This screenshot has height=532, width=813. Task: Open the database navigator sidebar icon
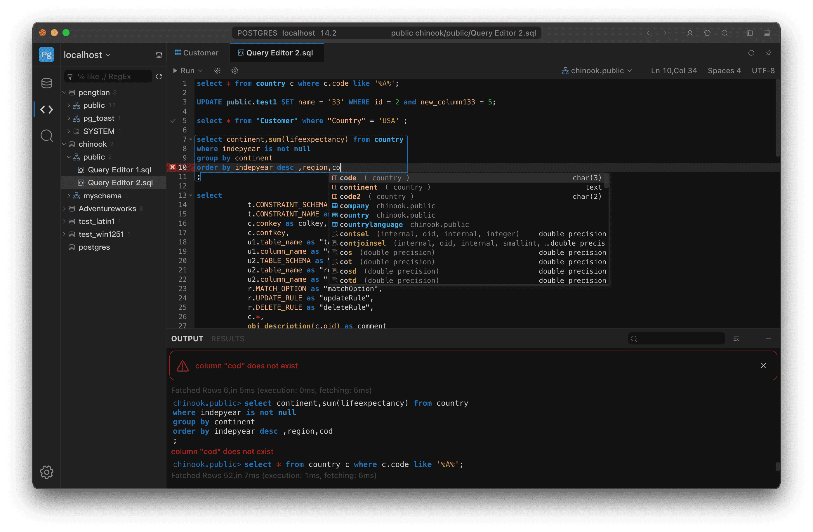click(46, 83)
